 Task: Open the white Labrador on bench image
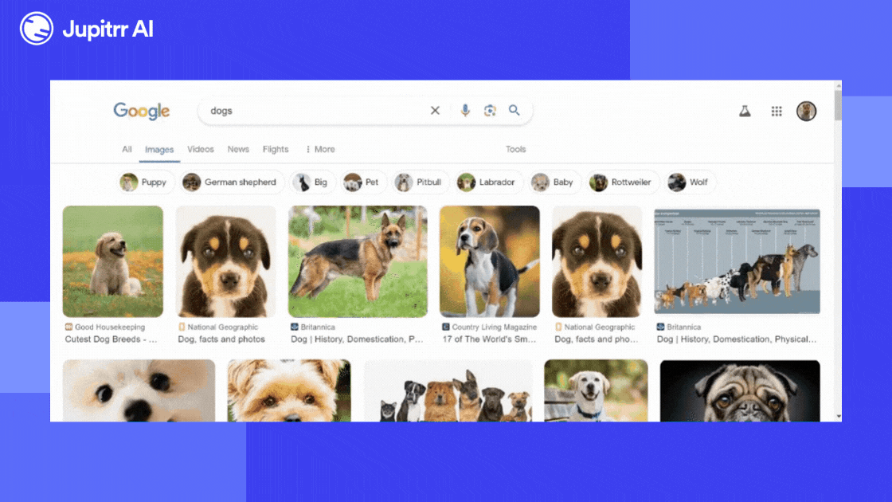pos(596,391)
